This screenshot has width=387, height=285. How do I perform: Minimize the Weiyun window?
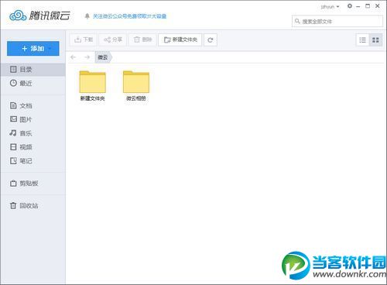[x=358, y=6]
